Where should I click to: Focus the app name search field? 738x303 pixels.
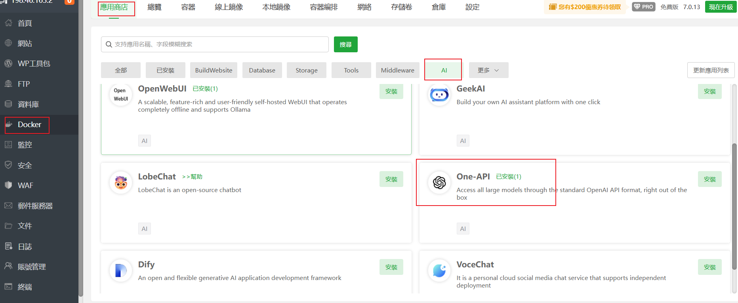pos(215,44)
